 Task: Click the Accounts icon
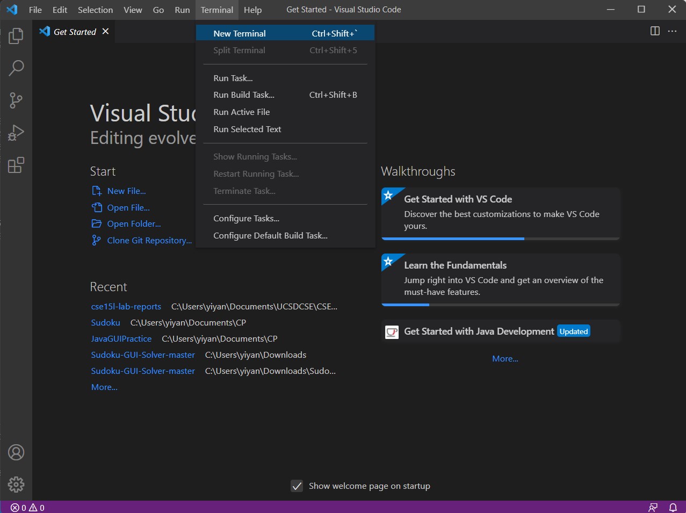tap(16, 452)
